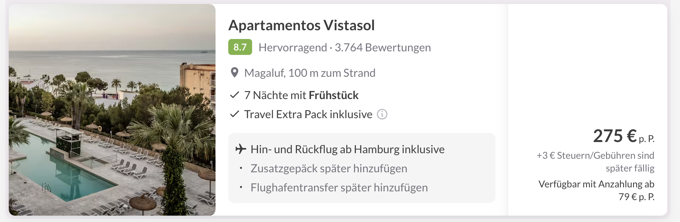Open the Apartamentos Vistasol hotel title
Image resolution: width=680 pixels, height=222 pixels.
(x=301, y=25)
